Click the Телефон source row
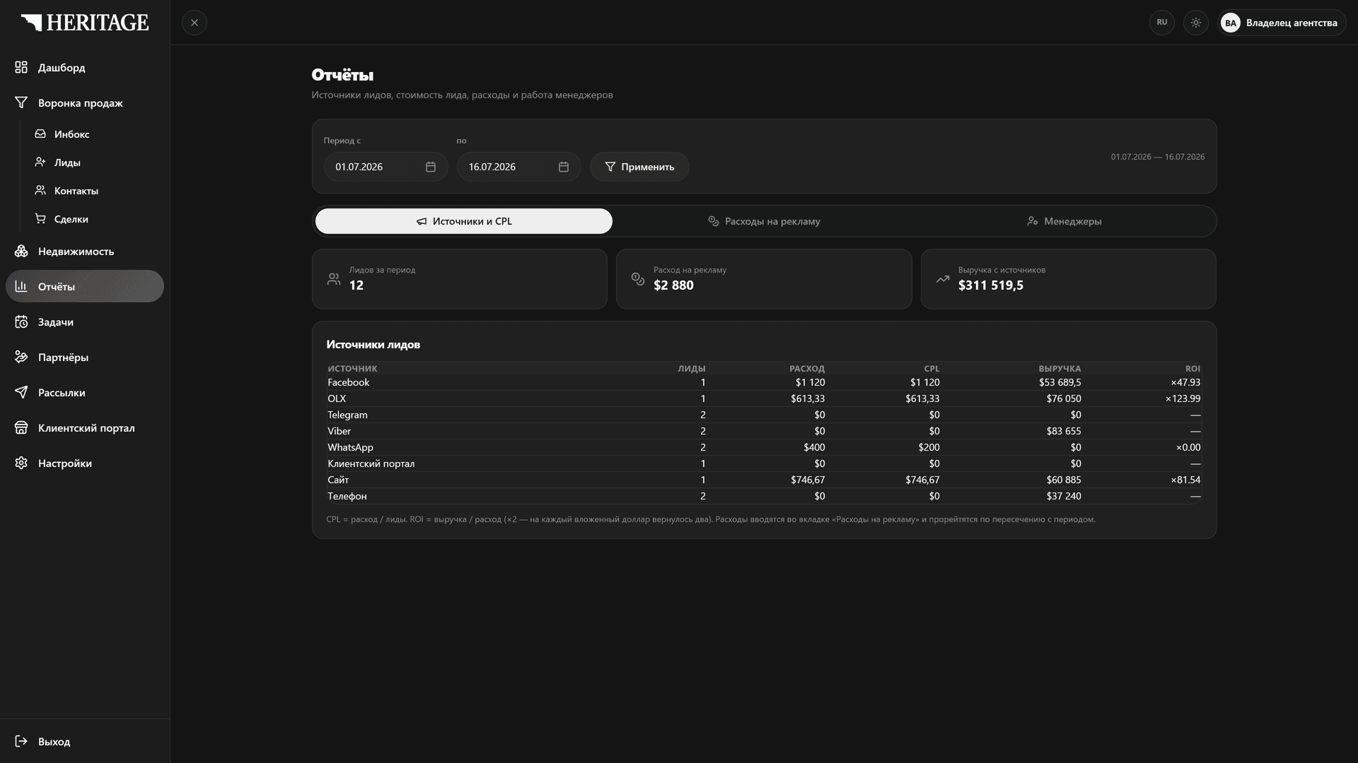The image size is (1358, 763). 764,496
